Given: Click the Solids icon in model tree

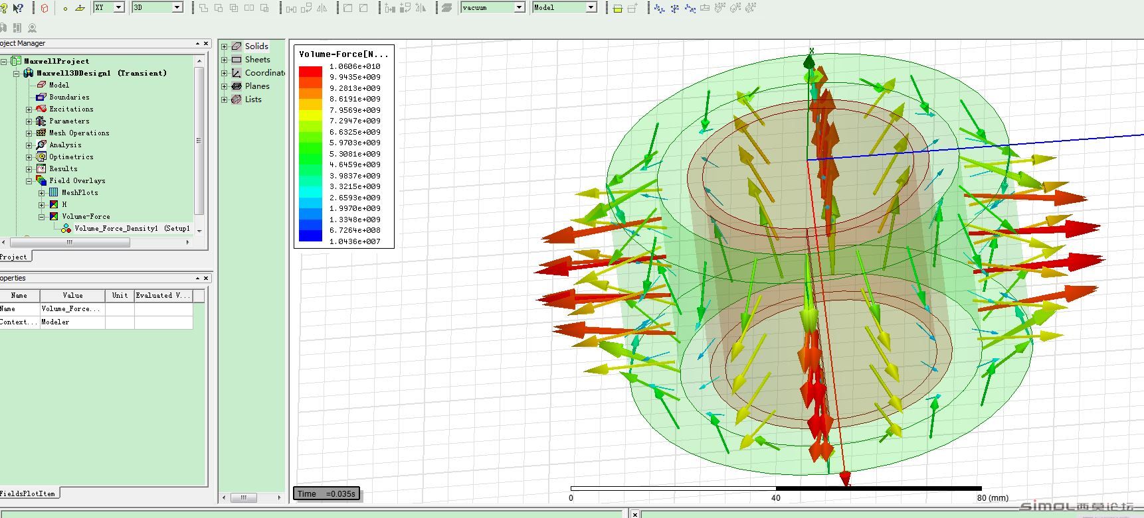Looking at the screenshot, I should (237, 46).
